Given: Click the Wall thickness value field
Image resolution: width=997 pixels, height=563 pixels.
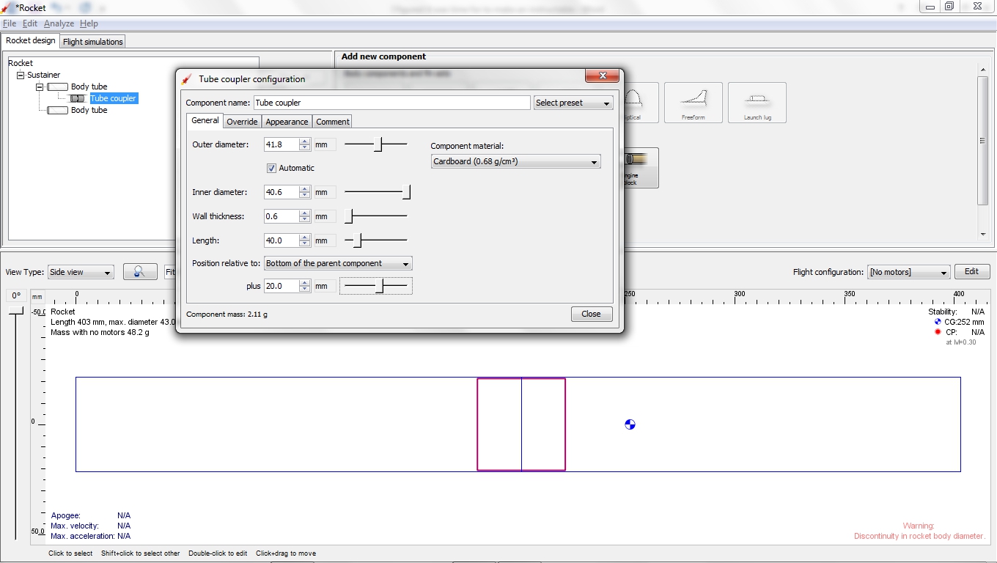Looking at the screenshot, I should click(282, 216).
